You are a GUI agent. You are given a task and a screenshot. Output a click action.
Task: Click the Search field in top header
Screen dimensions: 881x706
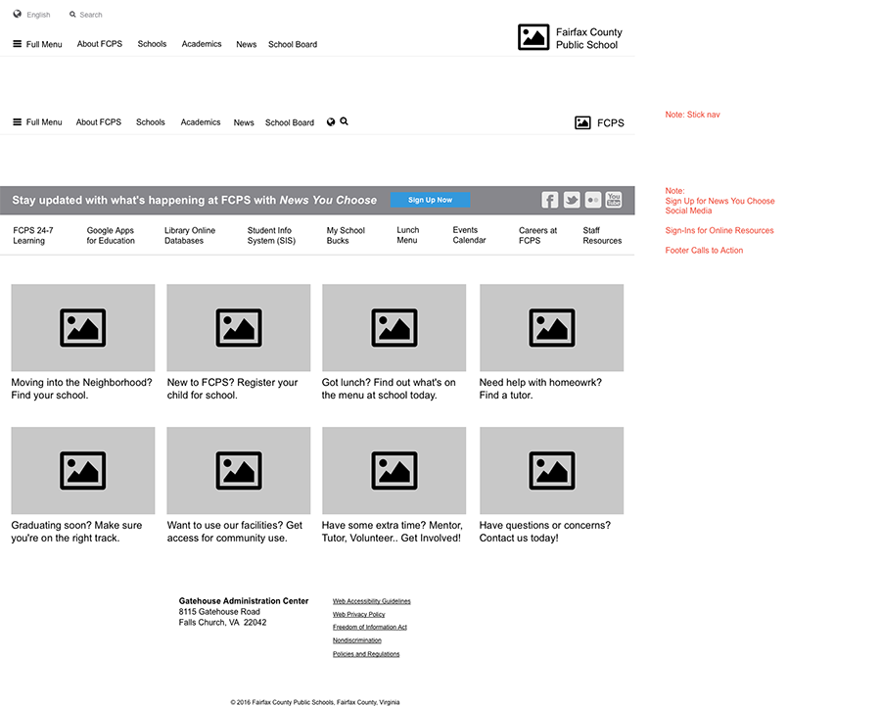90,15
